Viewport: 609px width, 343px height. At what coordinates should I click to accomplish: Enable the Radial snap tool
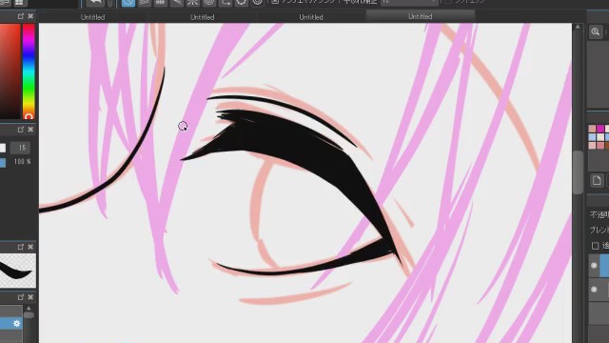[x=192, y=2]
